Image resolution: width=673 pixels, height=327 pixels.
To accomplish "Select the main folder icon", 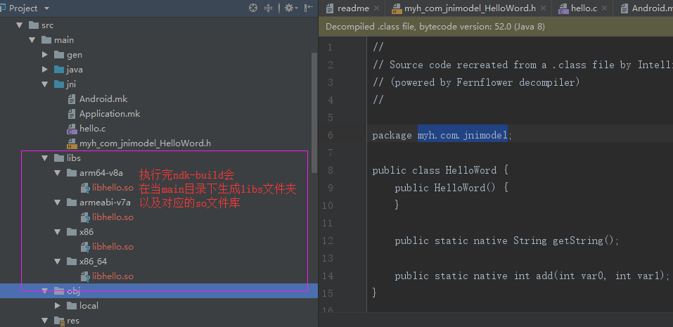I will (x=46, y=39).
